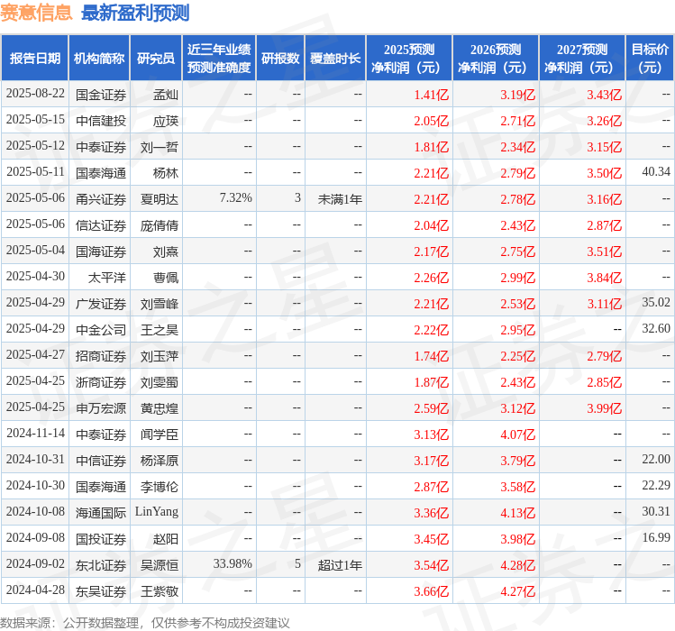Click 3.66亿 profit value
675x631 pixels.
click(x=432, y=591)
